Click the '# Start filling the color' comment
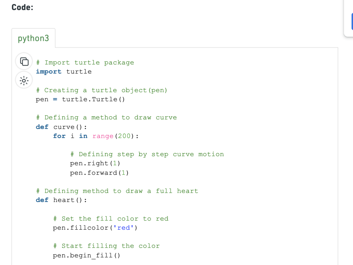 107,246
